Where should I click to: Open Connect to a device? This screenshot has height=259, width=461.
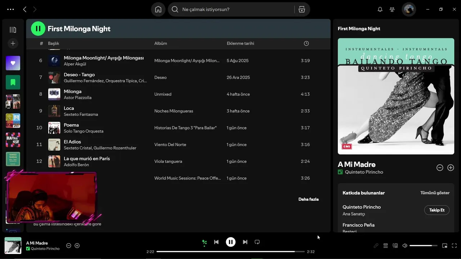click(395, 246)
